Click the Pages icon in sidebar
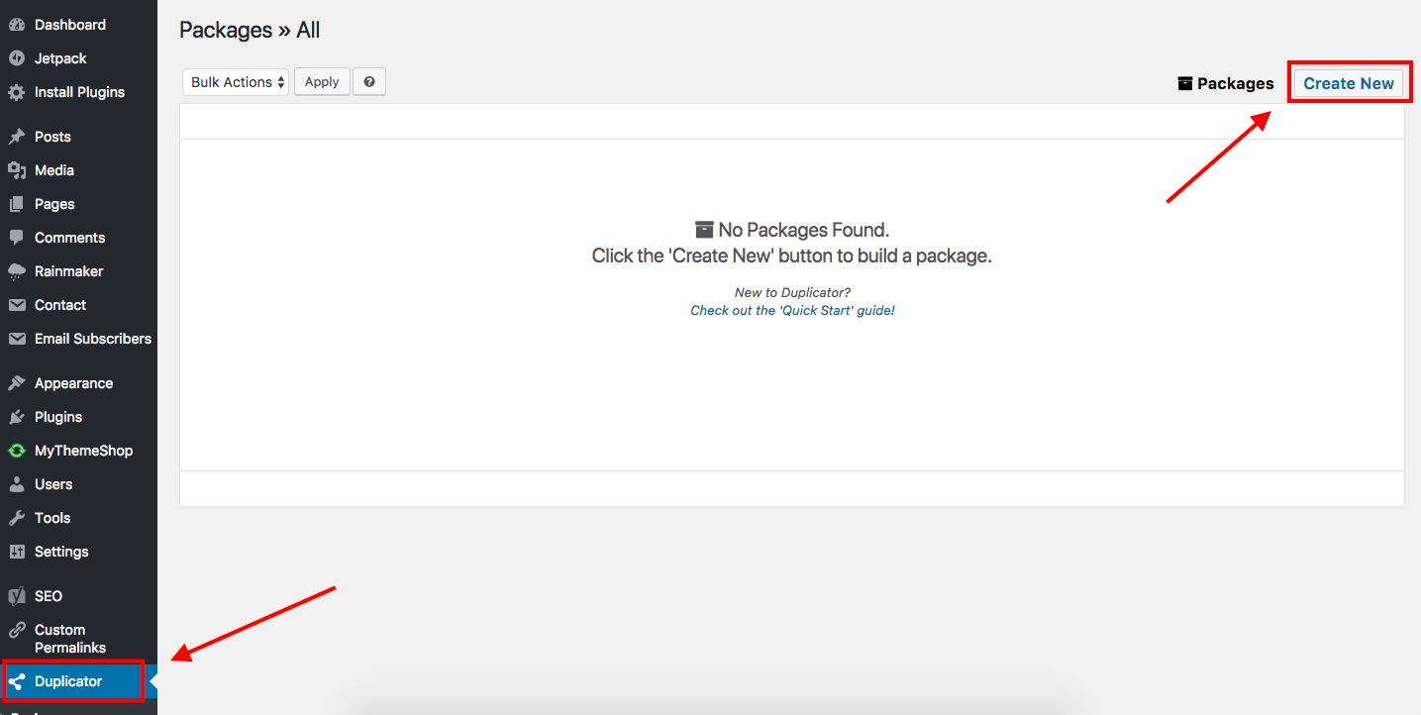This screenshot has width=1421, height=715. pyautogui.click(x=17, y=204)
